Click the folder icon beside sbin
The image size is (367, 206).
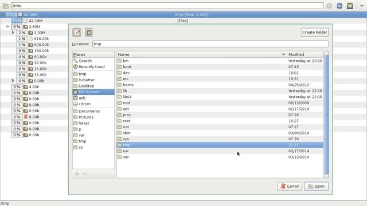[x=120, y=133]
